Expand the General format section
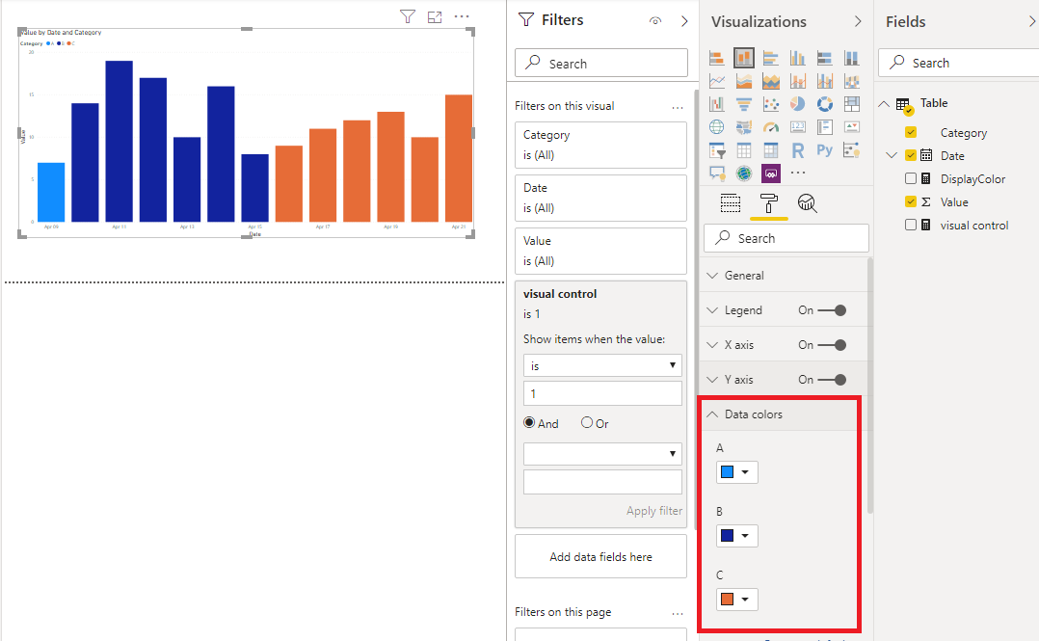The height and width of the screenshot is (641, 1039). pyautogui.click(x=712, y=275)
